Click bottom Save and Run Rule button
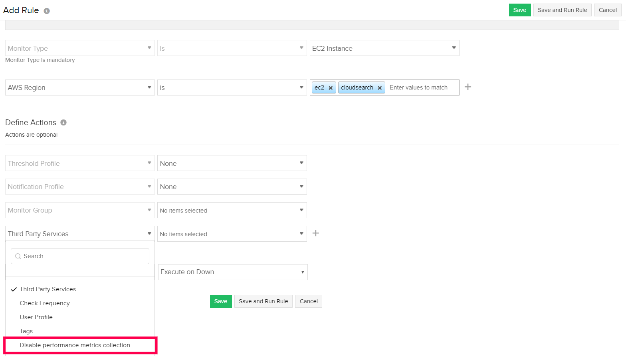Screen dimensions: 626x356 [263, 301]
